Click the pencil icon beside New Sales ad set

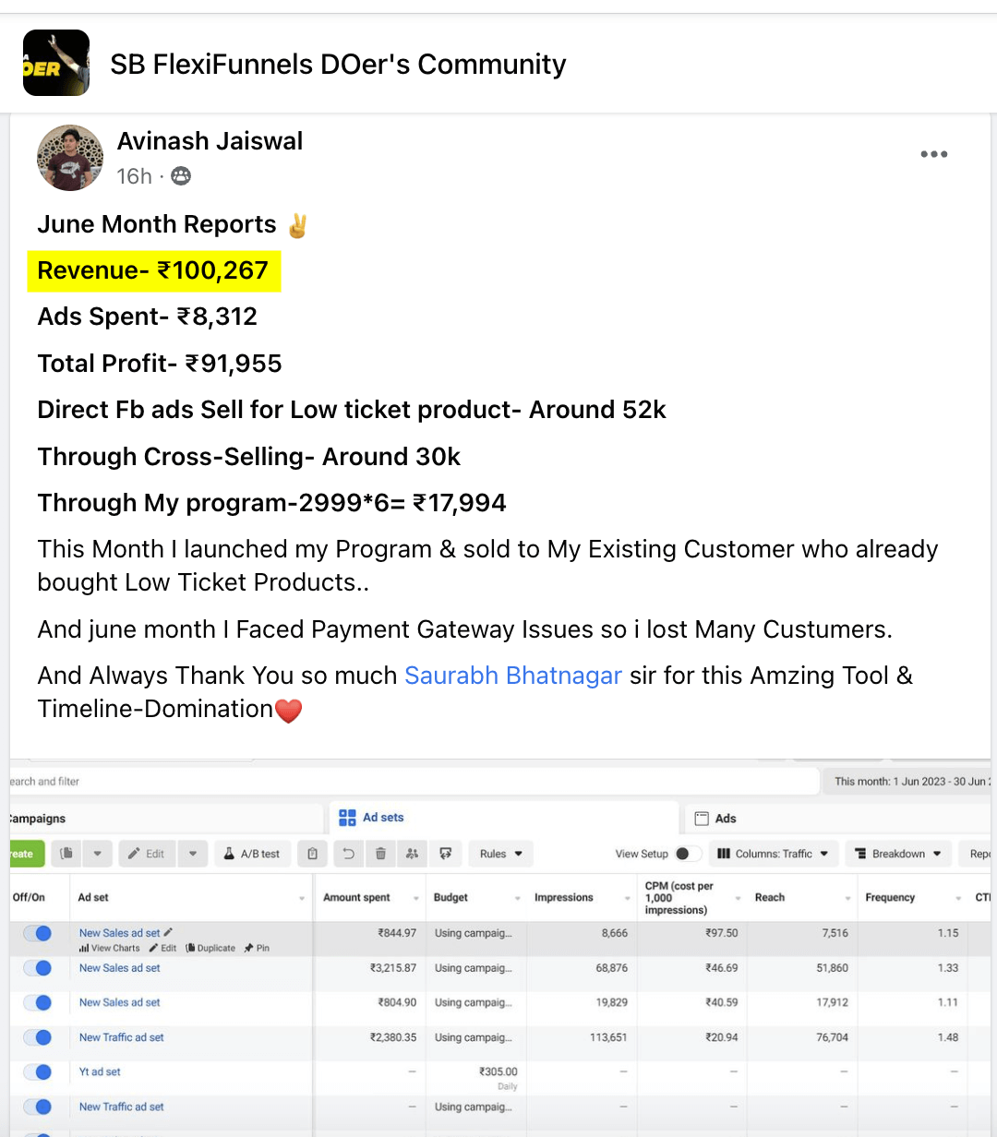click(168, 933)
